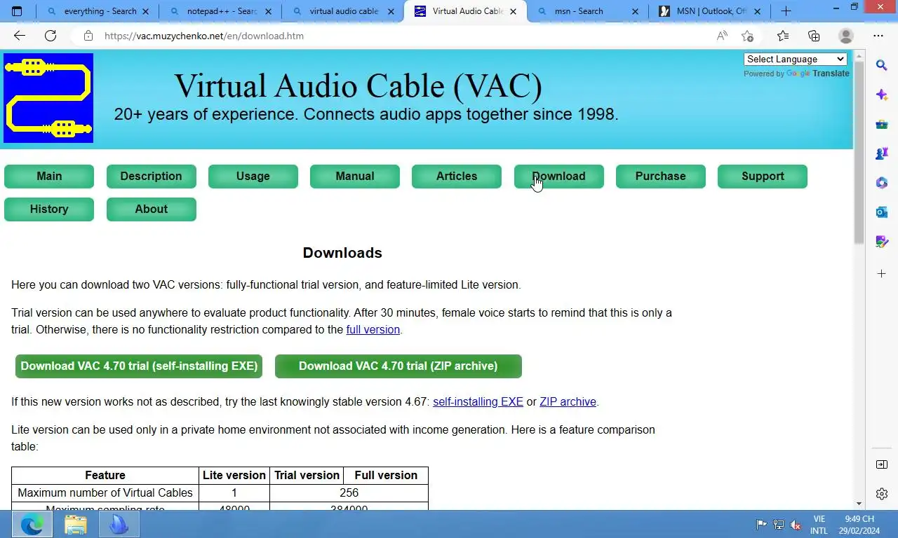
Task: Open sidebar Tools briefcase icon
Action: pos(882,124)
